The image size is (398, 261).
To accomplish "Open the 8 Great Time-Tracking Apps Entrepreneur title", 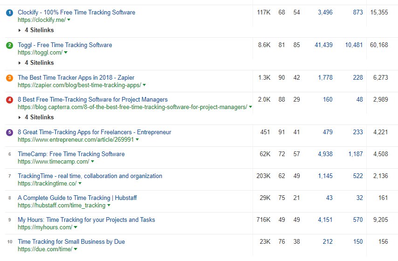I will (x=95, y=132).
